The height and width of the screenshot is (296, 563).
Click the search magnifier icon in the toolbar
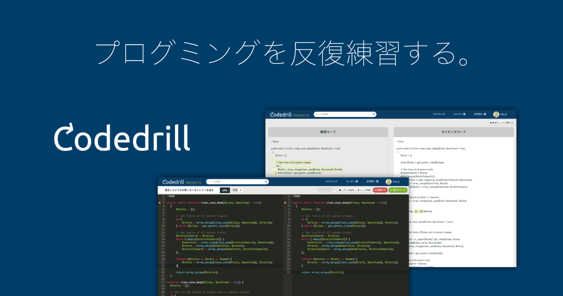pyautogui.click(x=266, y=181)
